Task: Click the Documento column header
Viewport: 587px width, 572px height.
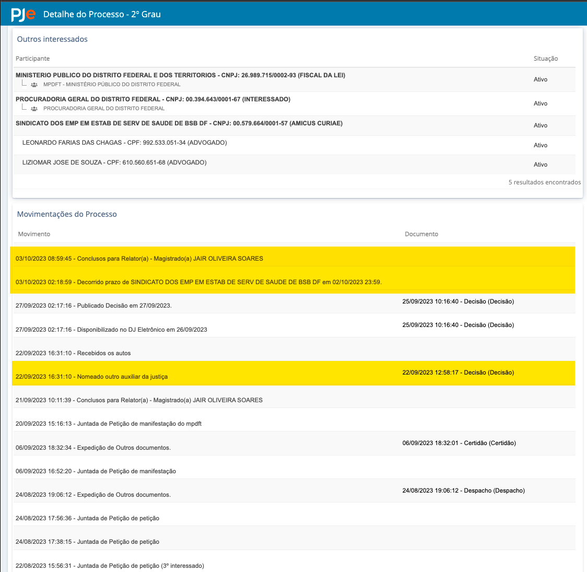Action: tap(421, 234)
